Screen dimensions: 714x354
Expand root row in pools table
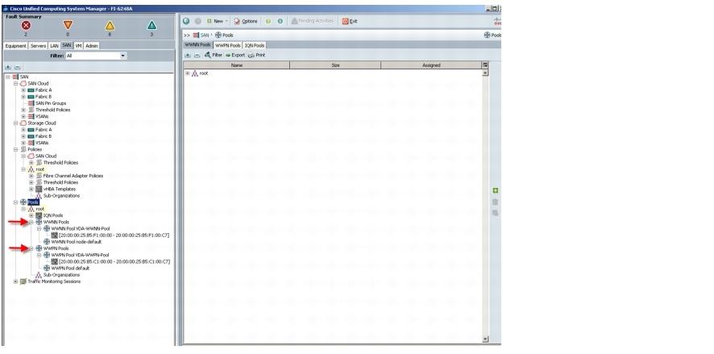(188, 73)
